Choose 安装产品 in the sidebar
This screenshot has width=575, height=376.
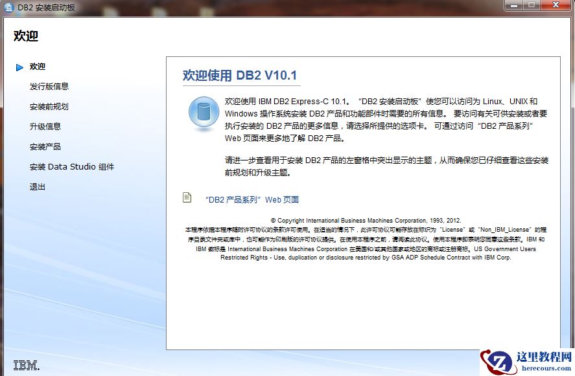(45, 147)
